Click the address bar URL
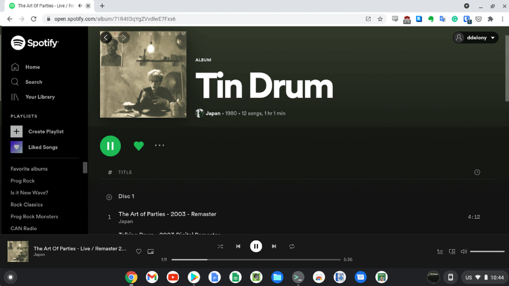Screen dimensions: 509x286 [x=115, y=19]
